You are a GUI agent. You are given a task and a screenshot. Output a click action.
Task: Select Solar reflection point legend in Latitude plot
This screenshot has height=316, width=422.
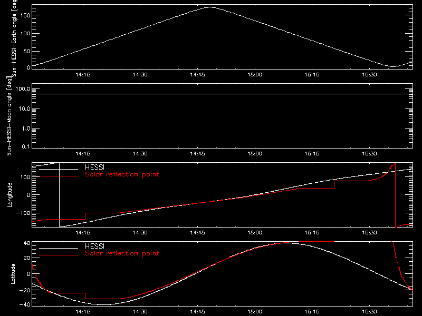tap(122, 253)
